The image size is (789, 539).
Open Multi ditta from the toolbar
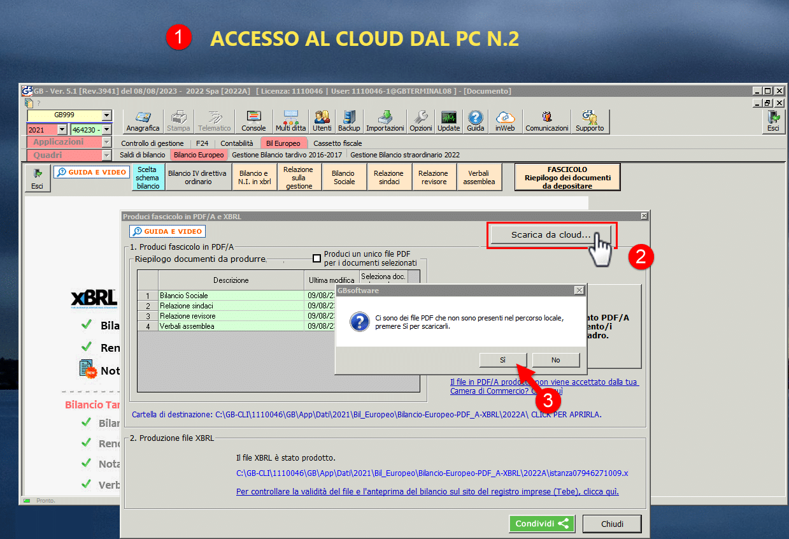click(x=290, y=121)
